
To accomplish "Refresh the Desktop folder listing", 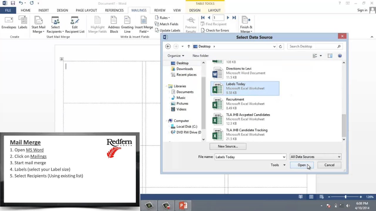I will [x=280, y=46].
